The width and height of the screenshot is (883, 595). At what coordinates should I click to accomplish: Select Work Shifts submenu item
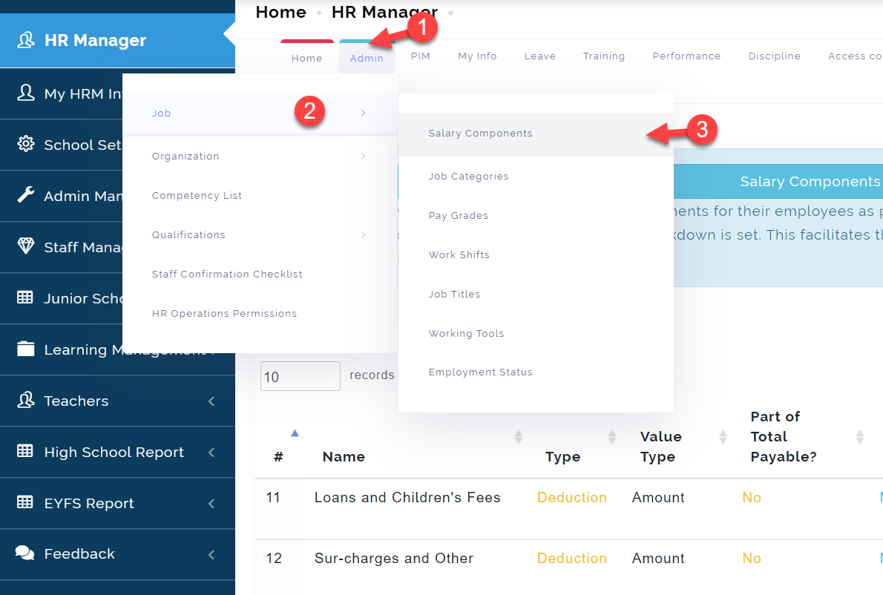click(536, 255)
